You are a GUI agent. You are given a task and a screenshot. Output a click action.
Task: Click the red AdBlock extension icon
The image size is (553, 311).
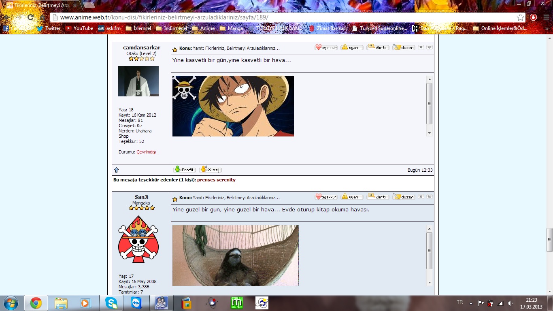pyautogui.click(x=534, y=17)
